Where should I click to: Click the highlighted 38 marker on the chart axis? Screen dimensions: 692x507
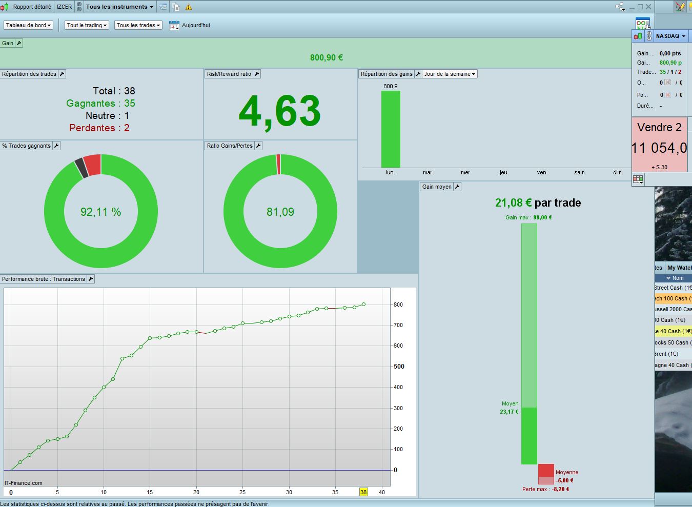pyautogui.click(x=363, y=492)
